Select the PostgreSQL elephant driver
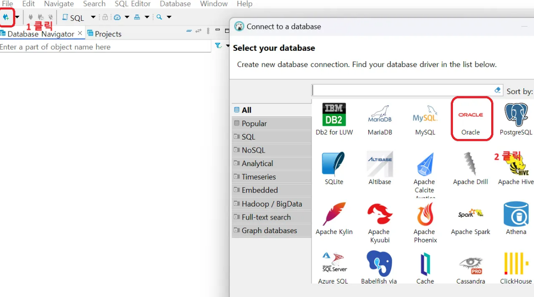 [516, 119]
